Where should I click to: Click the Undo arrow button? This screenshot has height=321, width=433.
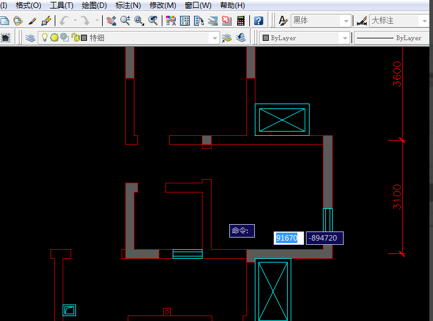[64, 21]
